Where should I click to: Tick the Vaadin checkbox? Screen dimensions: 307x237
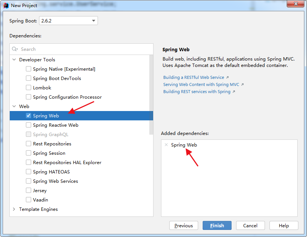click(29, 200)
